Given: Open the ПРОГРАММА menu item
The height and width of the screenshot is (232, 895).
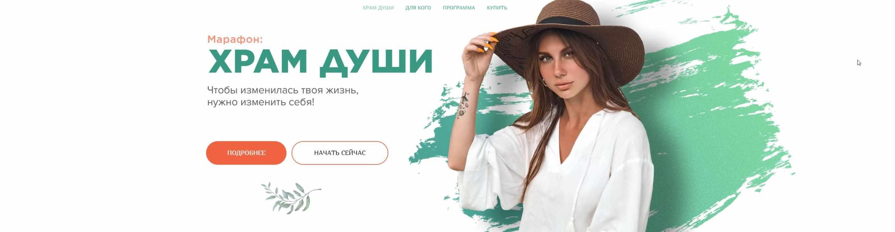Looking at the screenshot, I should (x=459, y=8).
